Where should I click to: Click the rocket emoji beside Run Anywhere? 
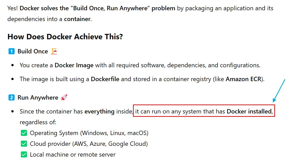coord(64,98)
